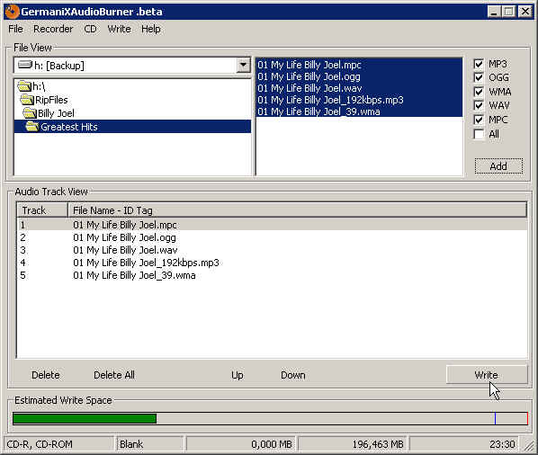Toggle the WMA format checkbox

pyautogui.click(x=479, y=92)
